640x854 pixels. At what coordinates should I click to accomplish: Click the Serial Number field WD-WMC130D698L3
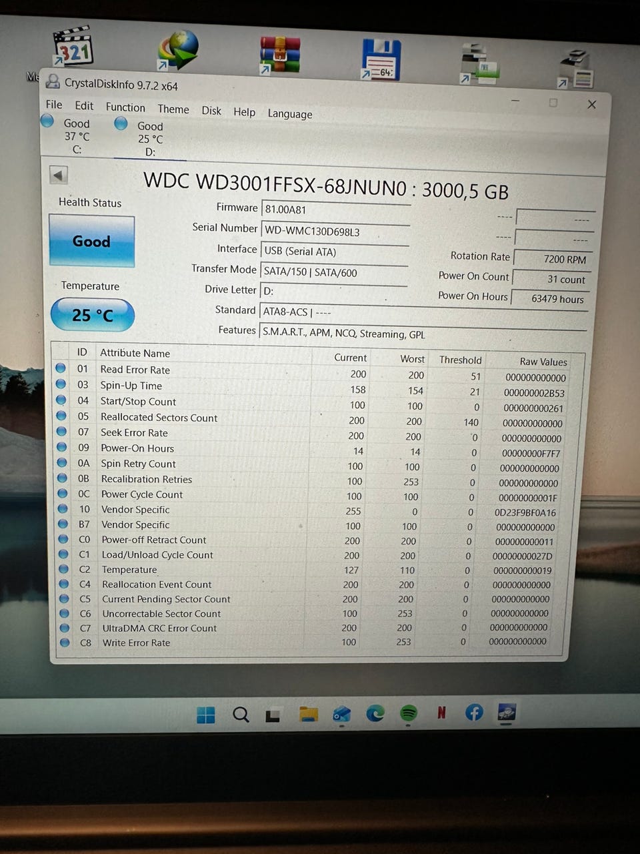click(335, 232)
